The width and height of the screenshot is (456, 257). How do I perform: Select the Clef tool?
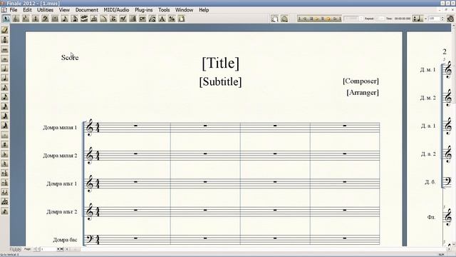click(x=45, y=19)
